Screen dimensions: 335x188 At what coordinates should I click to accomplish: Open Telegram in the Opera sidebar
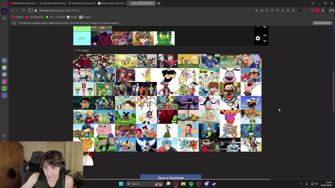coord(4,74)
